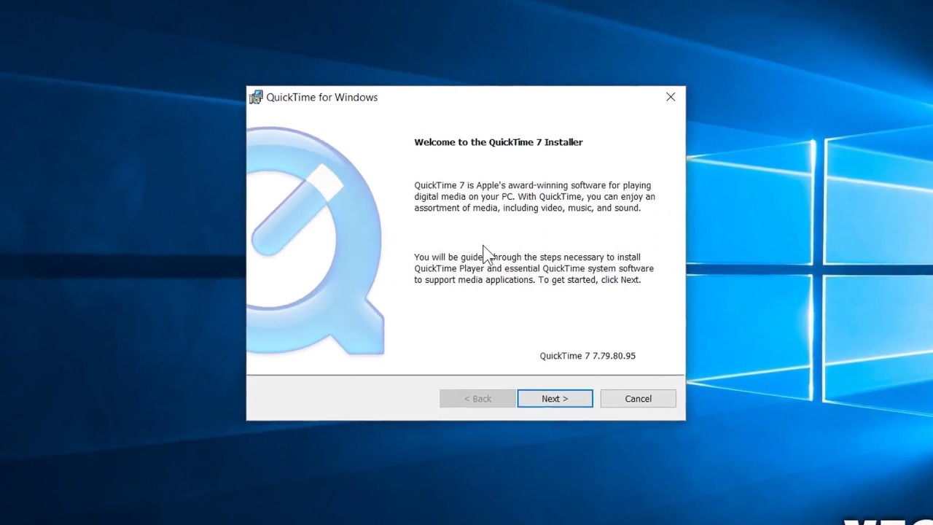Click the "QuickTime for Windows" title text
933x525 pixels.
322,97
